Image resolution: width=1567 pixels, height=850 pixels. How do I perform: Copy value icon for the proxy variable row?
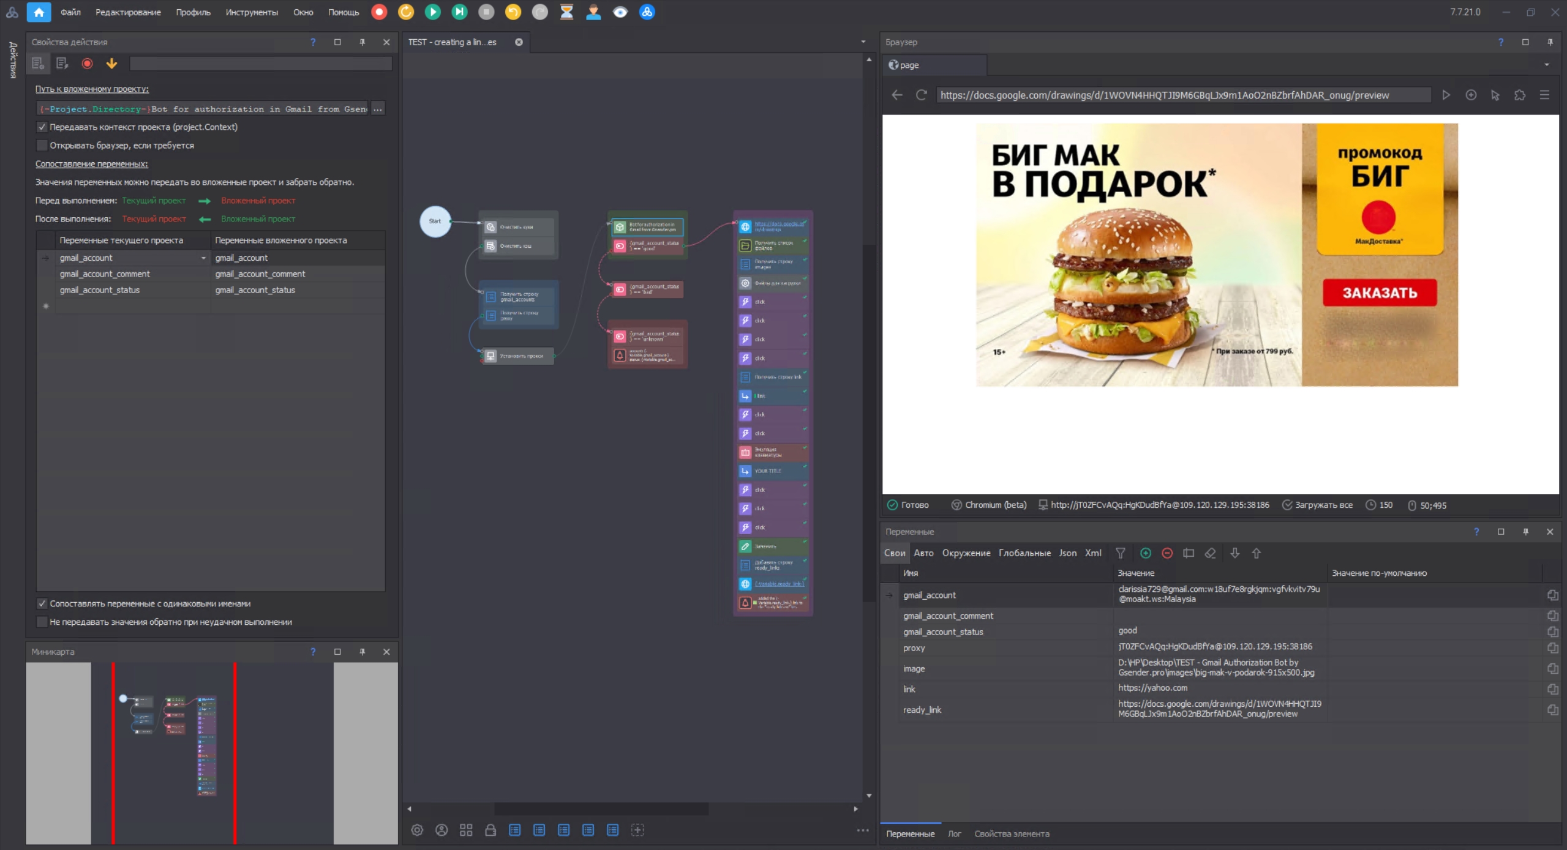click(1552, 647)
